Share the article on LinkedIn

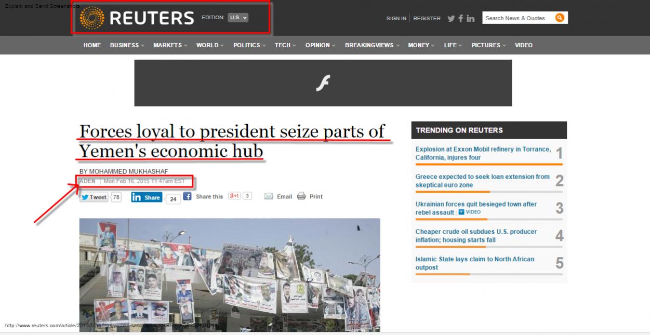[x=147, y=197]
